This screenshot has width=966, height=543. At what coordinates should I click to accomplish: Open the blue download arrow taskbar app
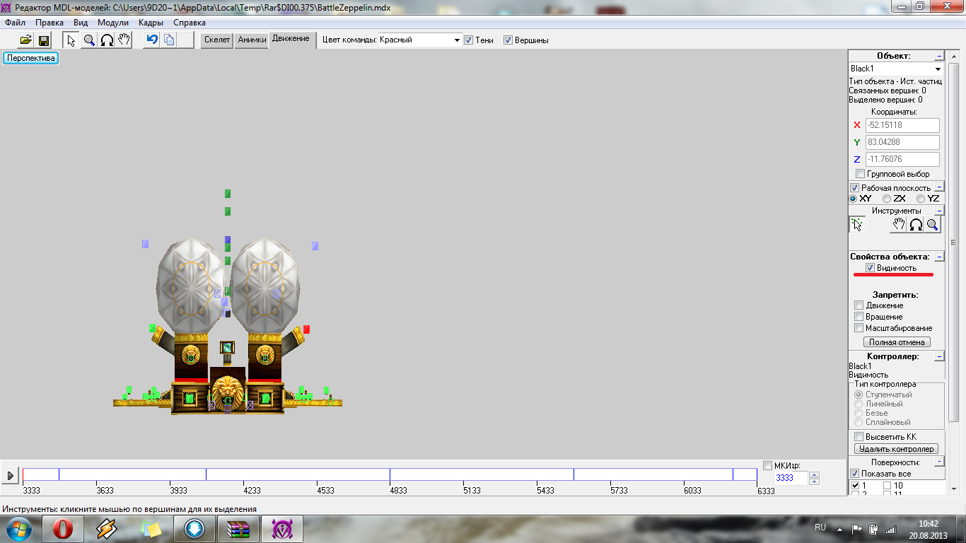tap(194, 529)
